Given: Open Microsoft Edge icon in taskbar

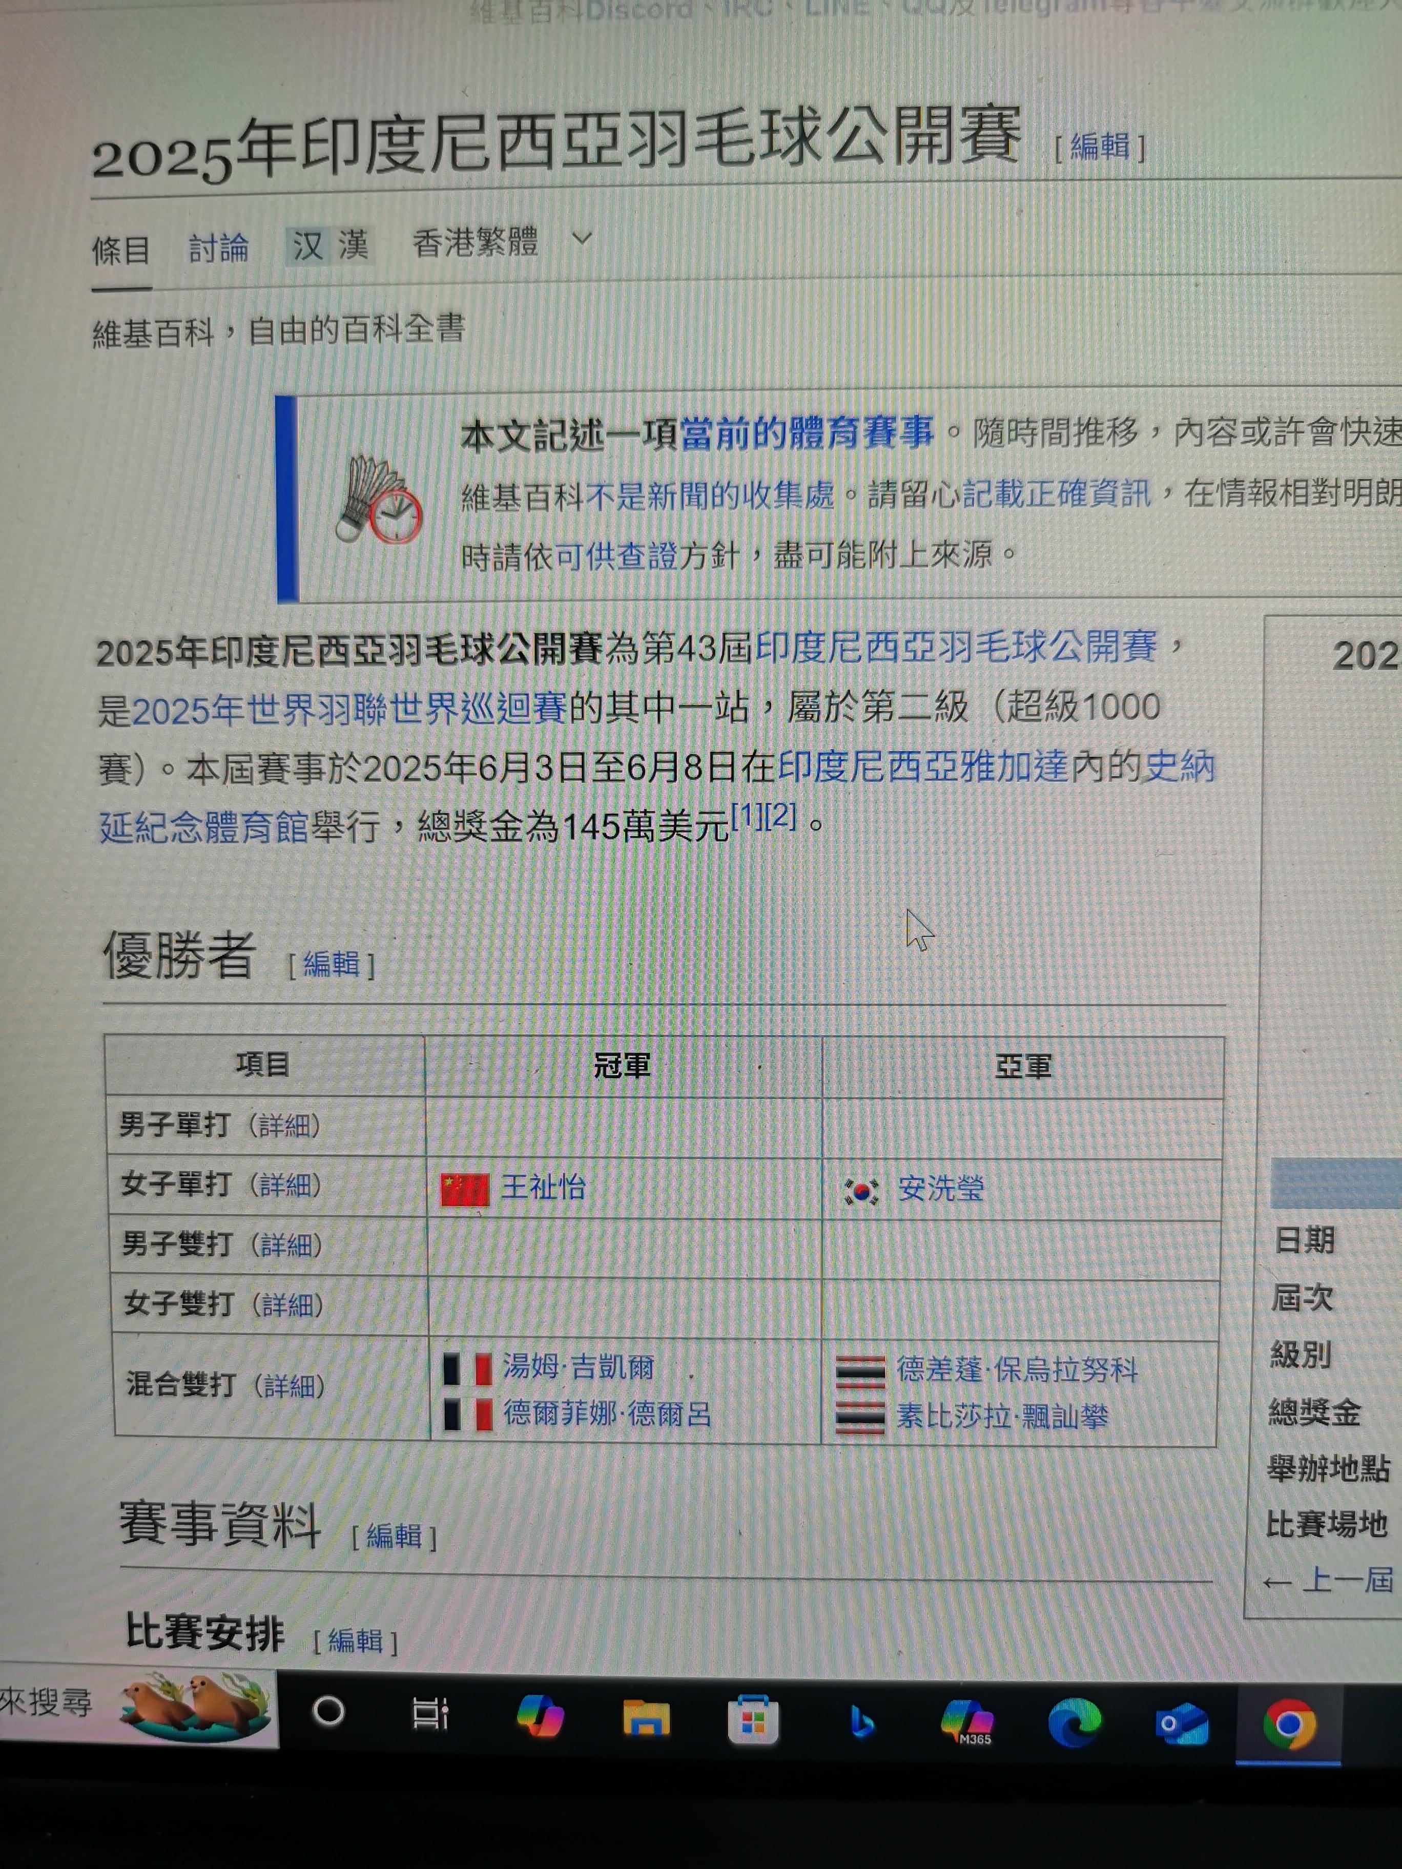Looking at the screenshot, I should (1074, 1723).
